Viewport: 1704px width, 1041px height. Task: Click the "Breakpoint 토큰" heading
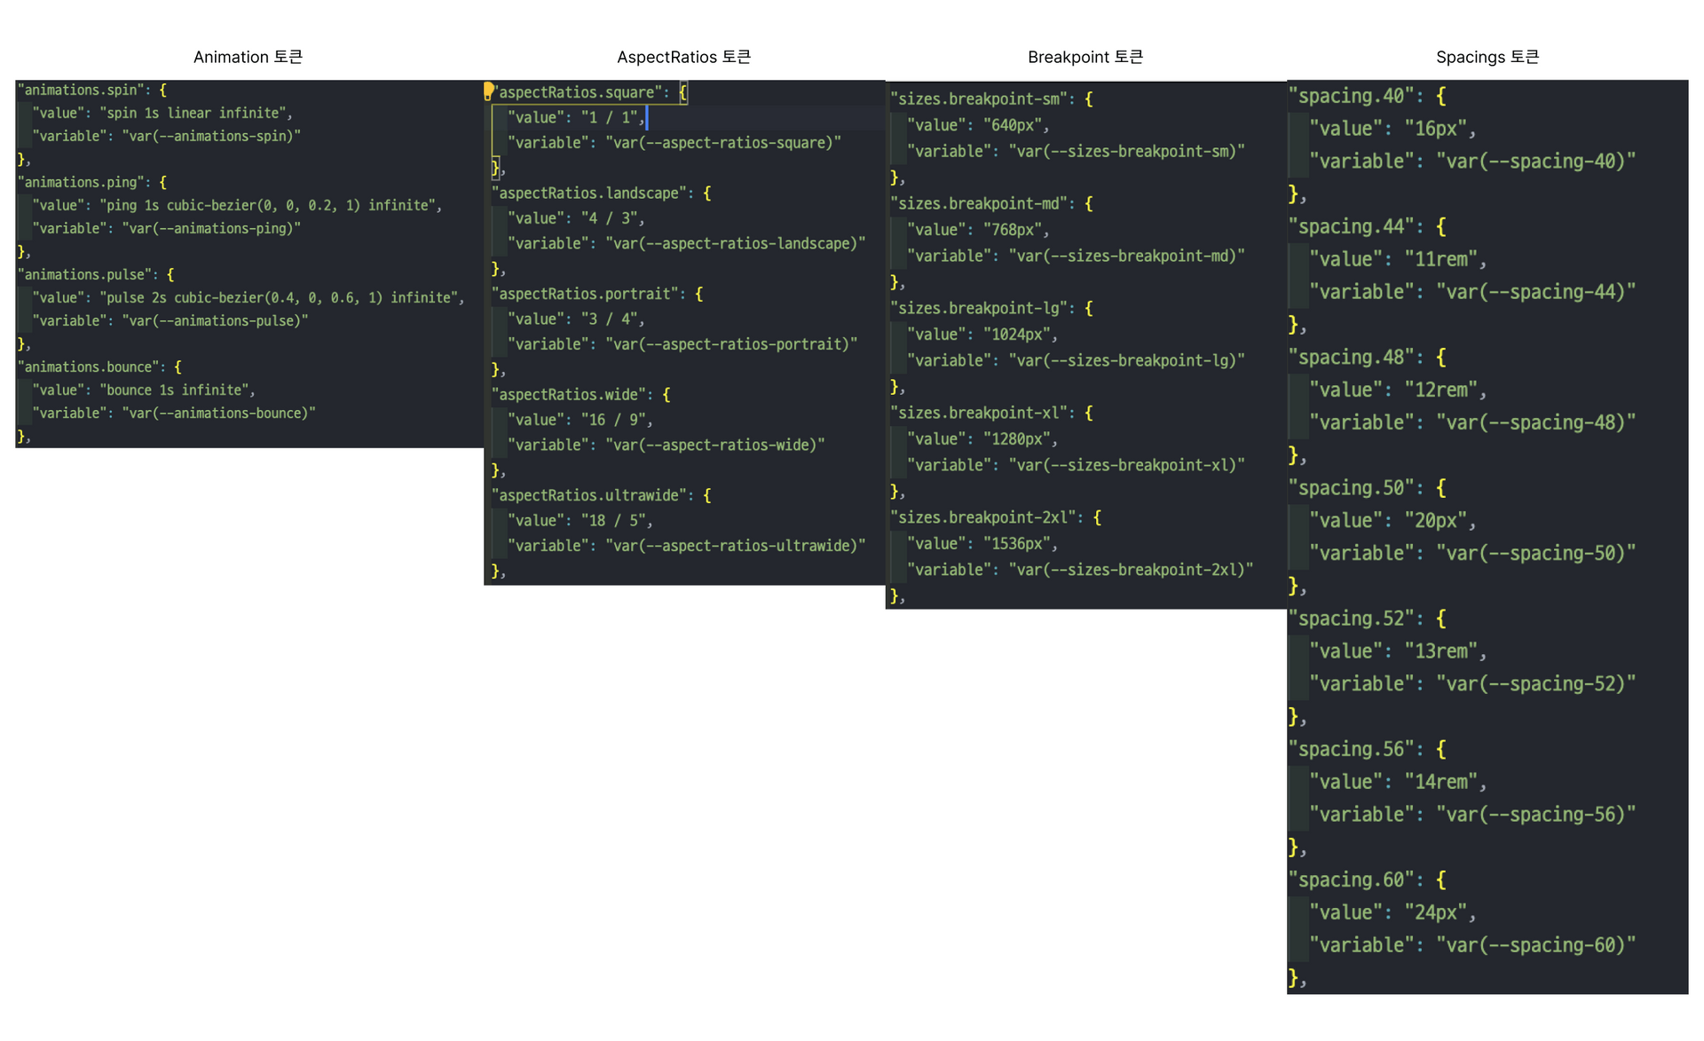1085,57
